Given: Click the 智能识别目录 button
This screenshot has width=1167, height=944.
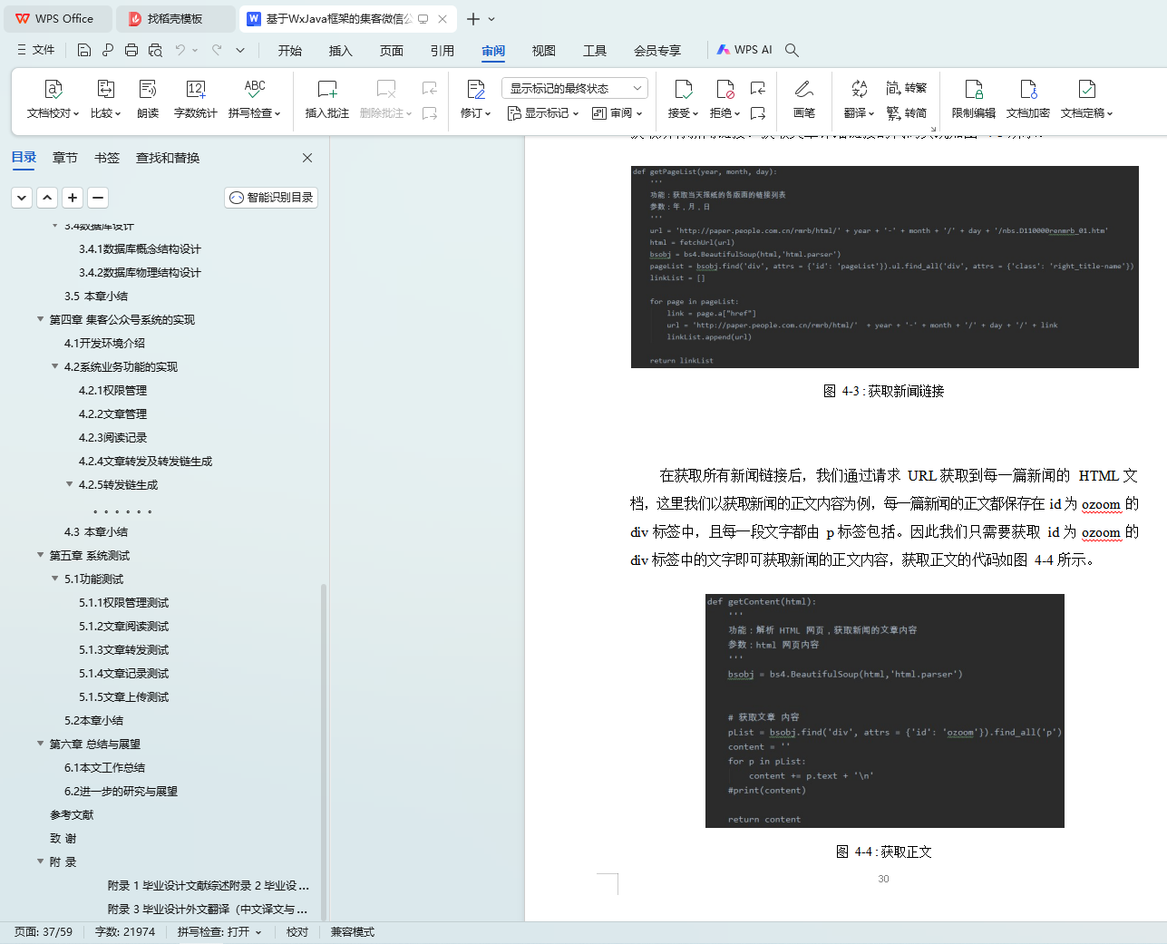Looking at the screenshot, I should [x=271, y=198].
